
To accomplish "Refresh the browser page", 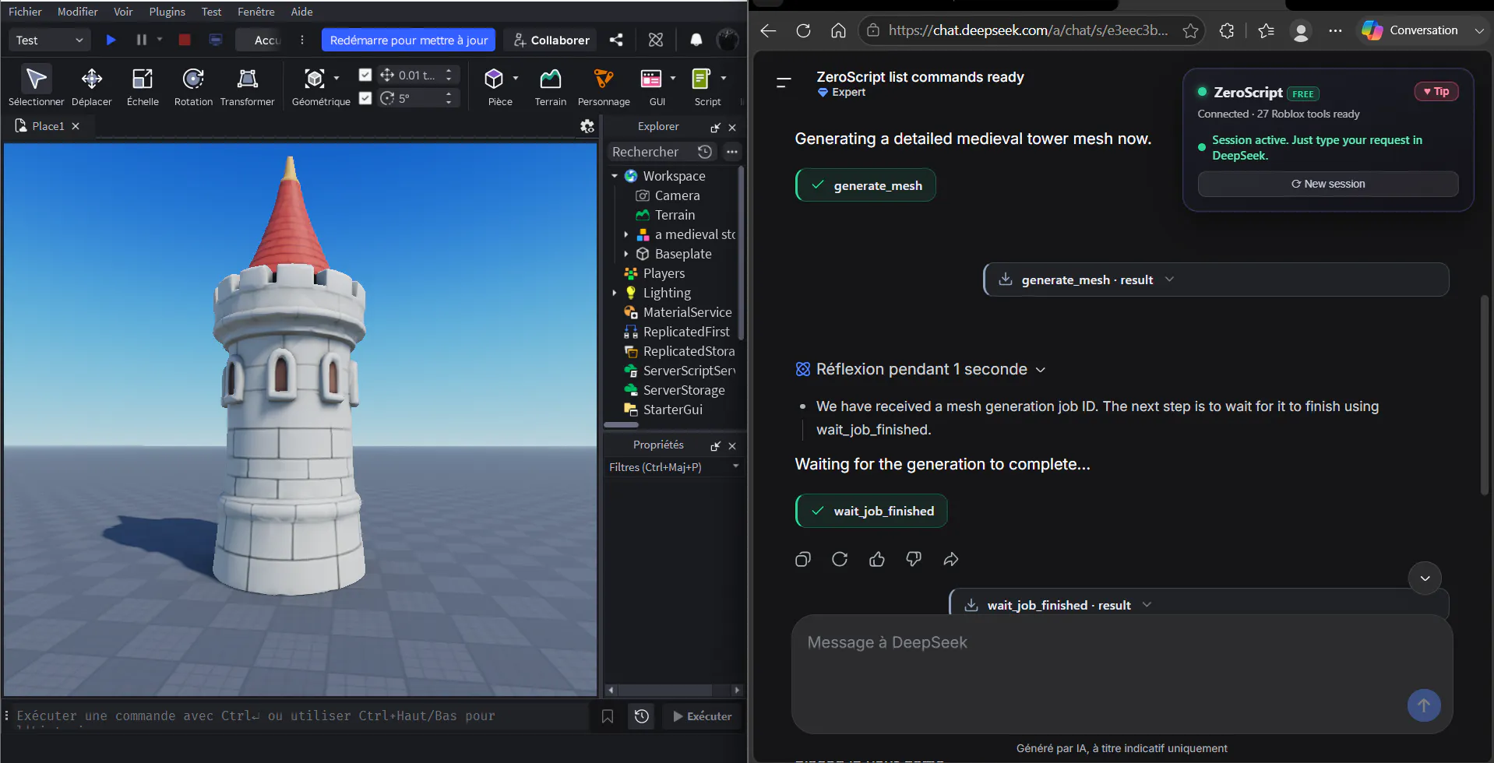I will click(x=803, y=30).
